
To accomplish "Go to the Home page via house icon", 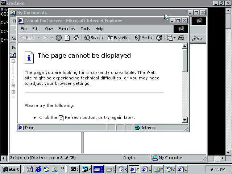I will pos(76,38).
